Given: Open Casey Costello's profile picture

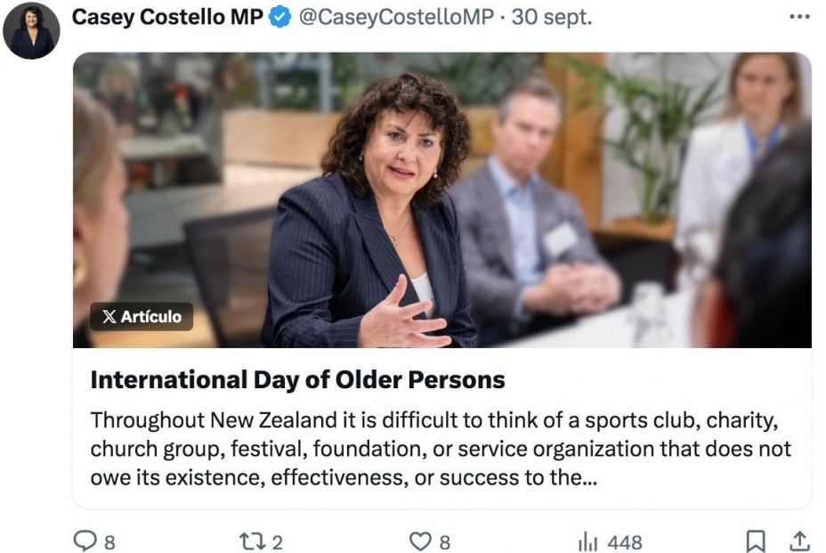Looking at the screenshot, I should [x=31, y=31].
